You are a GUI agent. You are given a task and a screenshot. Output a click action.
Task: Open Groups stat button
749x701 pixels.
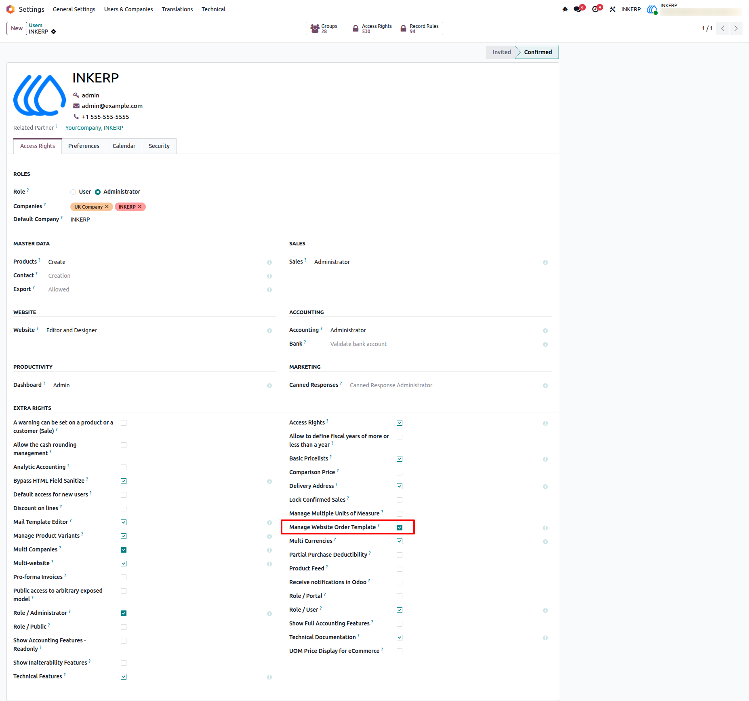pyautogui.click(x=327, y=28)
